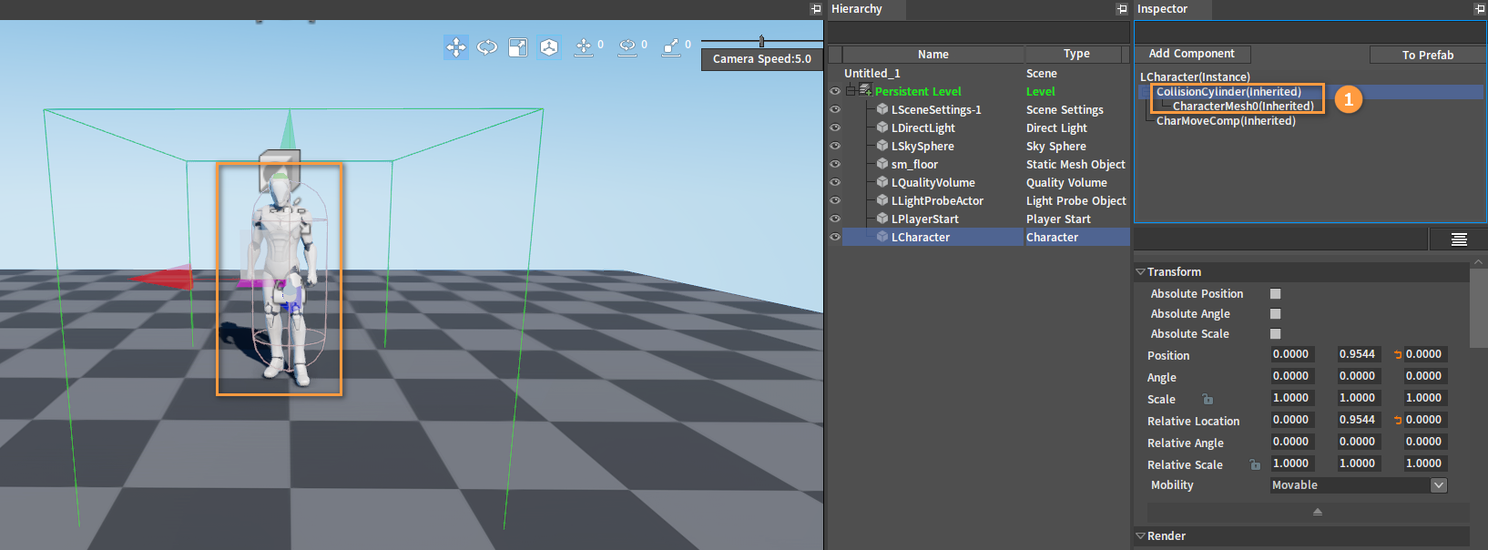This screenshot has width=1488, height=550.
Task: Enable the Absolute Angle checkbox
Action: [x=1275, y=313]
